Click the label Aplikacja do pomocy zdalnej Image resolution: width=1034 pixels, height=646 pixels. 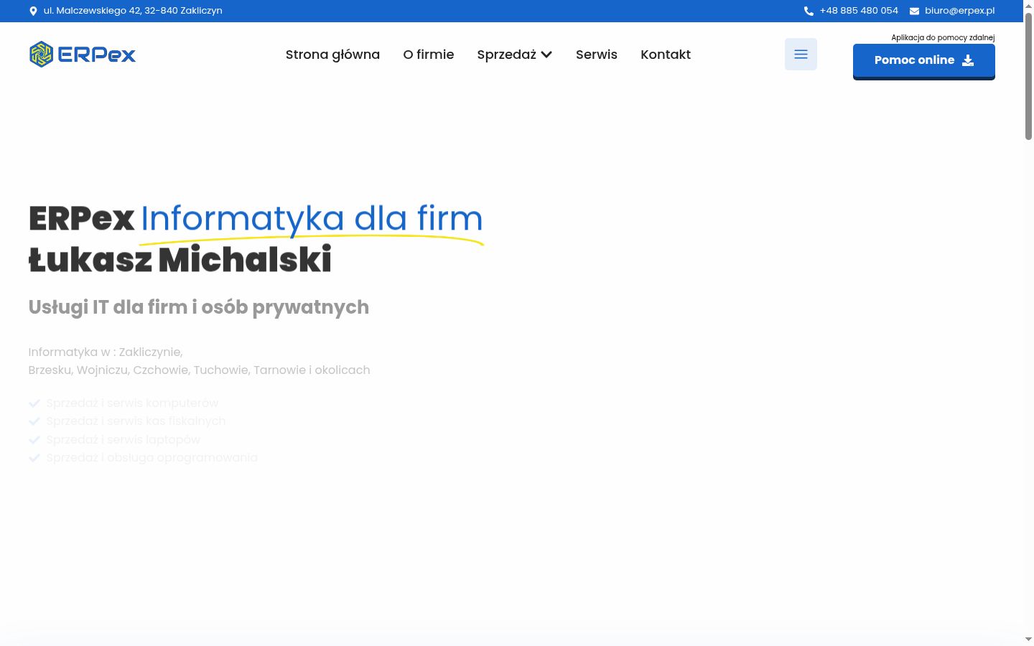point(943,37)
